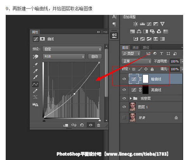Filter layers by pixel type
This screenshot has width=186, height=160.
(148, 54)
